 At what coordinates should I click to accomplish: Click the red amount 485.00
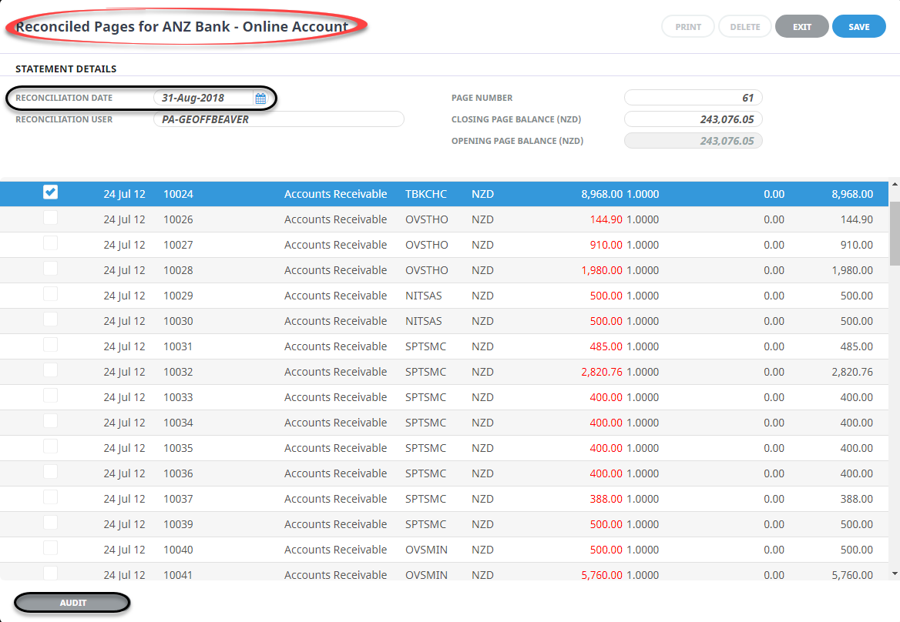tap(606, 346)
